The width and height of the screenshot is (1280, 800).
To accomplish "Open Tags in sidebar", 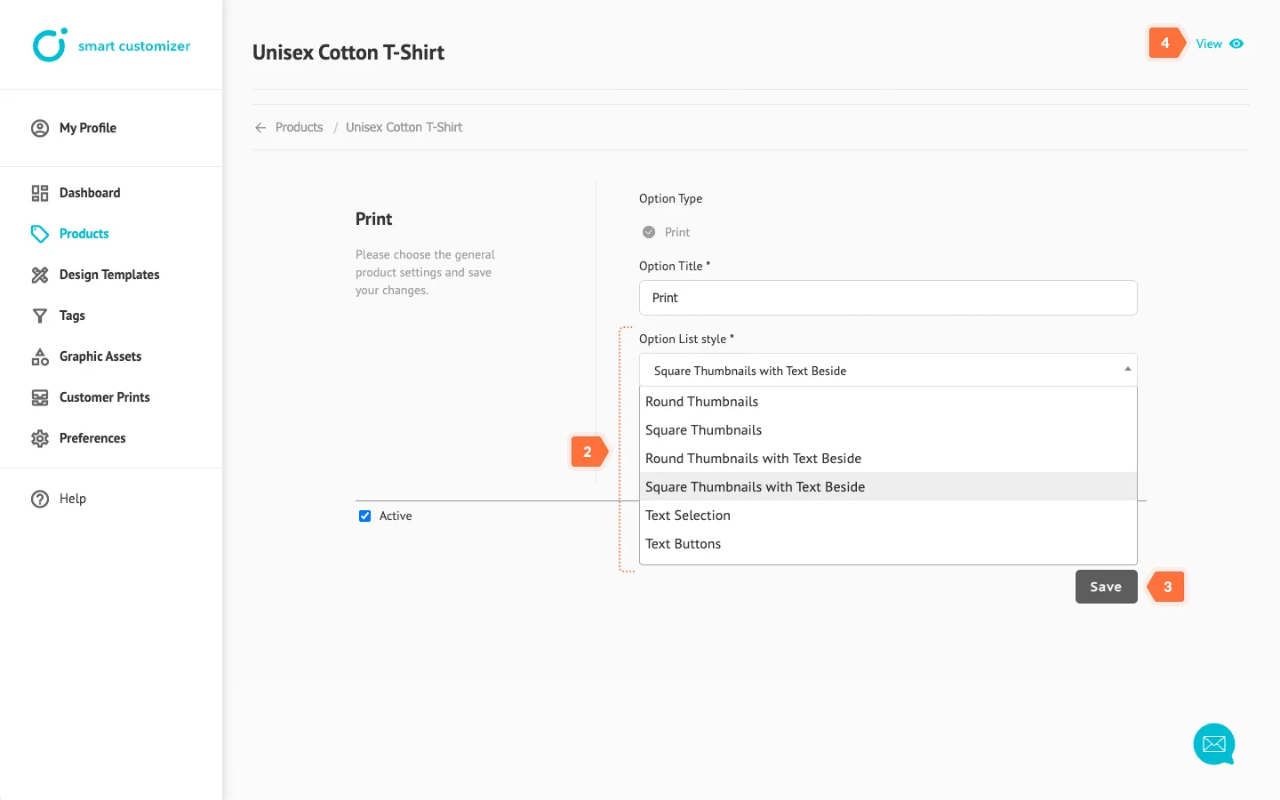I will (x=72, y=316).
